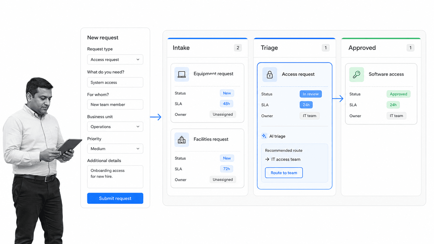Click the chevron in the Medium priority dropdown

coord(138,149)
